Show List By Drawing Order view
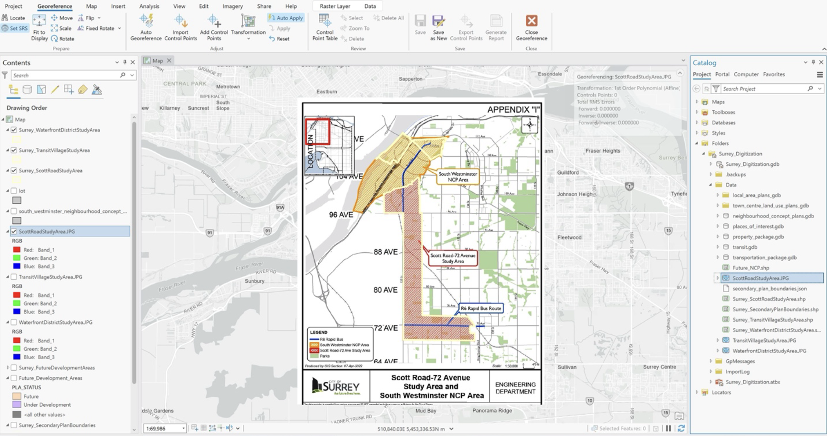This screenshot has width=827, height=436. point(13,90)
